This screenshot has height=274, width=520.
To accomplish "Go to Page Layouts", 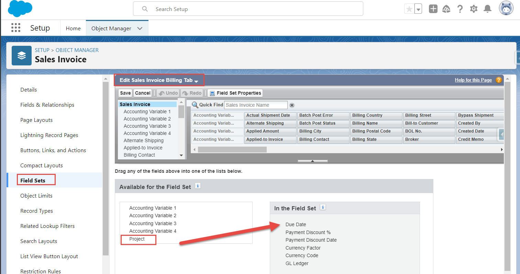I will [x=36, y=120].
